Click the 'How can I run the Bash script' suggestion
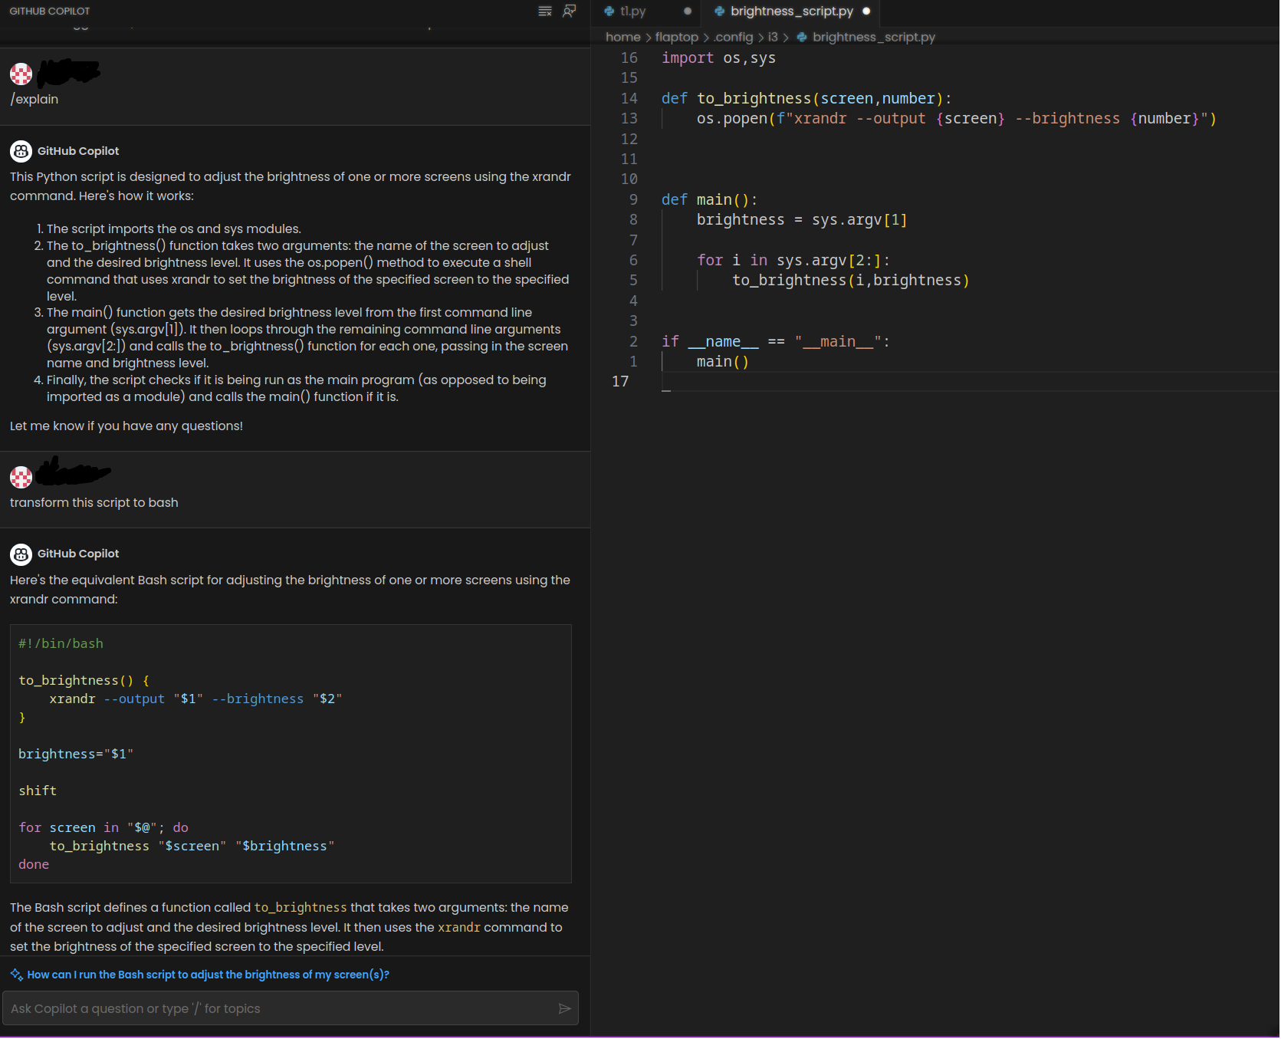The image size is (1281, 1039). pyautogui.click(x=208, y=975)
